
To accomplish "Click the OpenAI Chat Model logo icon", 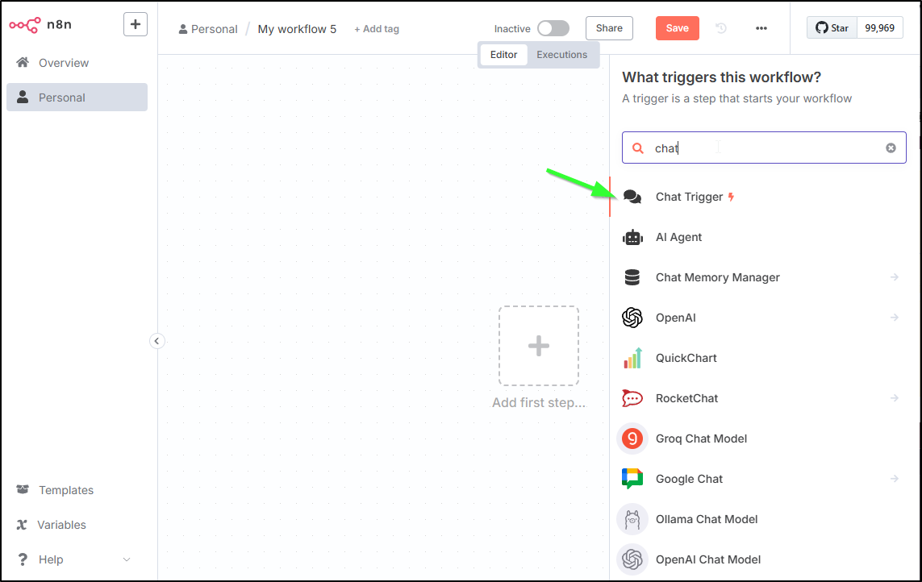I will pos(632,559).
